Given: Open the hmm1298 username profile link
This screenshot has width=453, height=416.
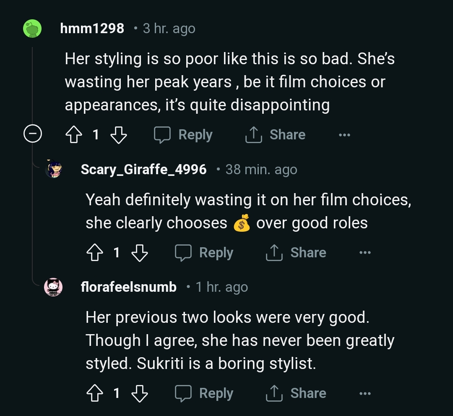Looking at the screenshot, I should pyautogui.click(x=92, y=29).
